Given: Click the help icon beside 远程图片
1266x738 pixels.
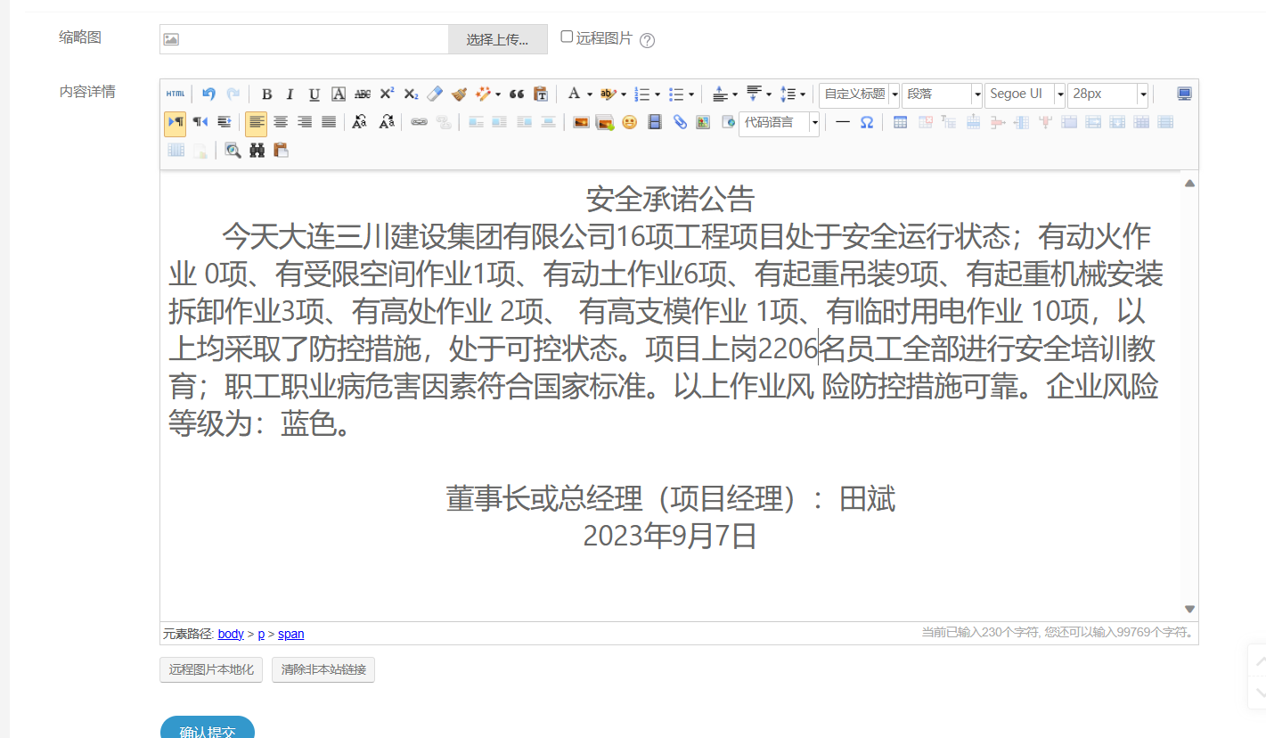Looking at the screenshot, I should point(648,40).
